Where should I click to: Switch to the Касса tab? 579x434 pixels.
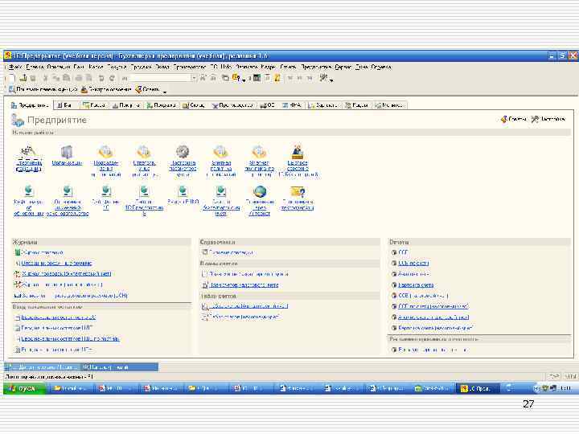[95, 105]
